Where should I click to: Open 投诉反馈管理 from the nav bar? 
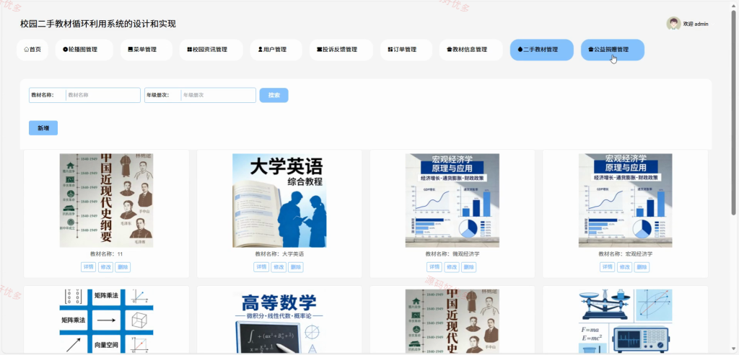pos(341,50)
